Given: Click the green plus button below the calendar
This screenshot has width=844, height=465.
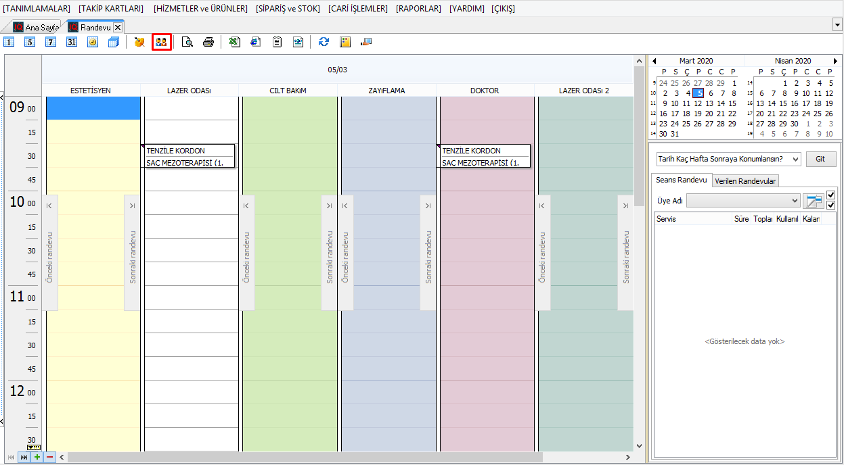Looking at the screenshot, I should click(x=37, y=458).
